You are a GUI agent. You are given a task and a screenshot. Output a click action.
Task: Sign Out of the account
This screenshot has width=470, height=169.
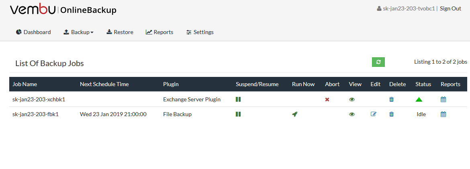pyautogui.click(x=450, y=8)
